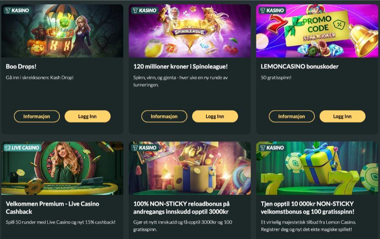Open the Spinoleague trophy banner image

(x=190, y=31)
